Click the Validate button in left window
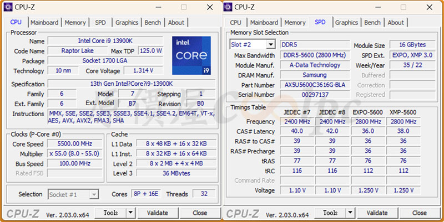The height and width of the screenshot is (222, 444). pyautogui.click(x=158, y=213)
